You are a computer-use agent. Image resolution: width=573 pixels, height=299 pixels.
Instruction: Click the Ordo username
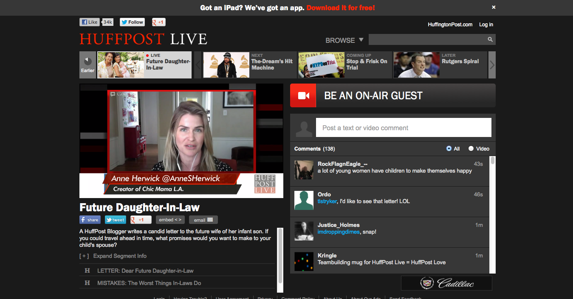click(324, 194)
